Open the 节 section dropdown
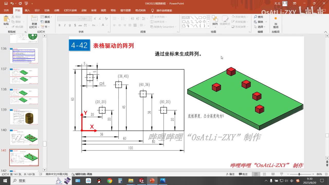This screenshot has height=185, width=329. [x=45, y=27]
